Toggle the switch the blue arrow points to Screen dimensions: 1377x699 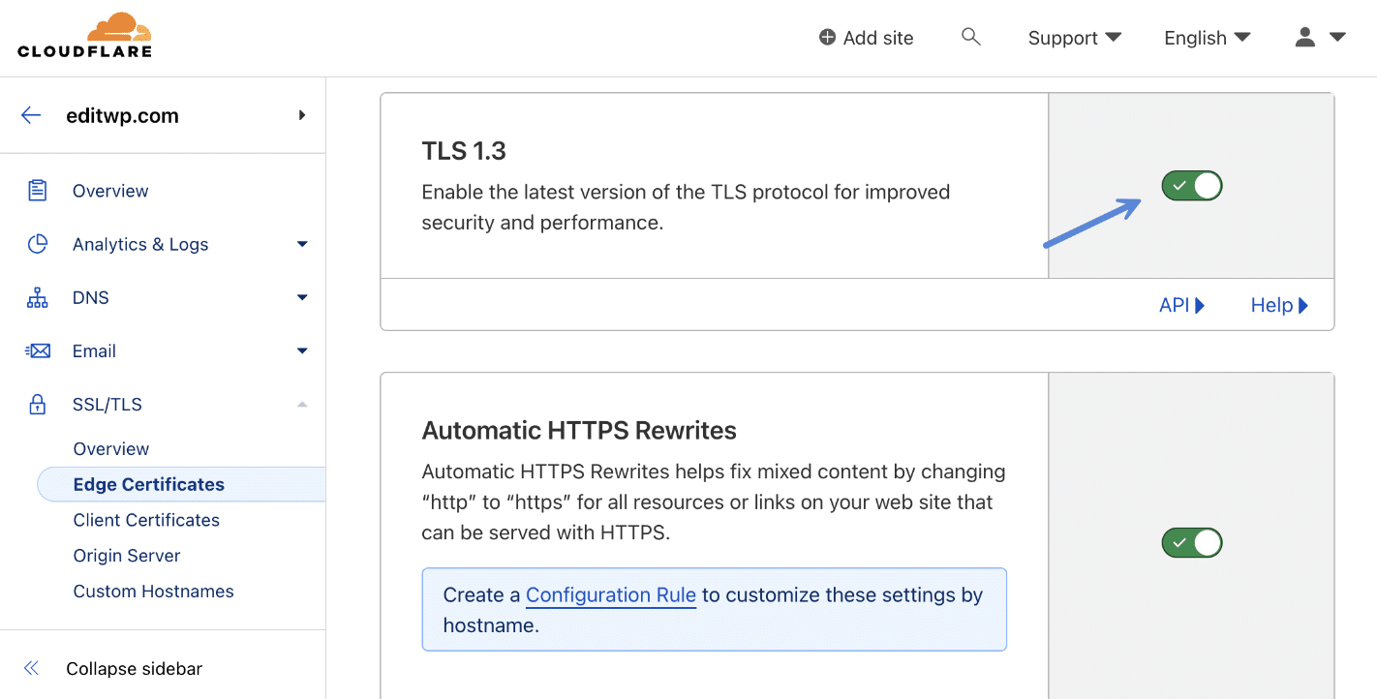1191,185
